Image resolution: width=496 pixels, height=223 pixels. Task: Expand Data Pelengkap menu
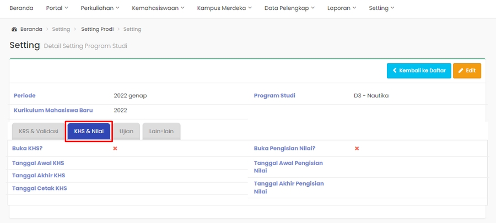[x=290, y=8]
